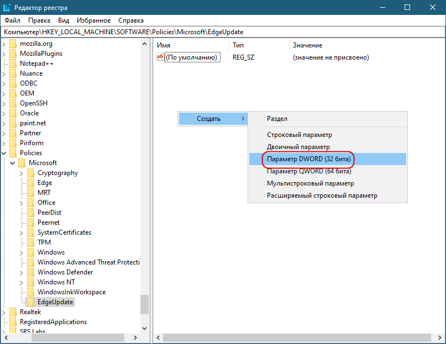
Task: Open the Правка menu
Action: pos(39,20)
